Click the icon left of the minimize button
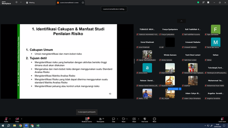This screenshot has width=228, height=128. point(208,2)
